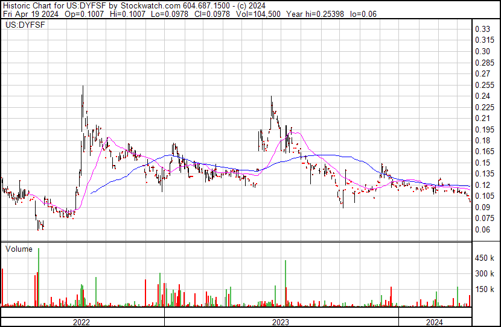Click the 2023 price peak near 0.24
501x327 pixels.
tap(271, 98)
